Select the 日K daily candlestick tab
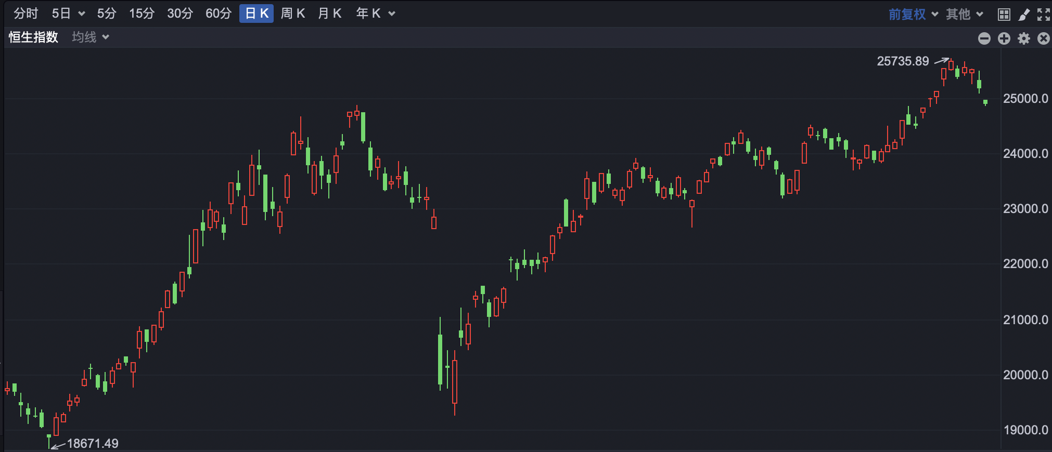1052x452 pixels. point(256,14)
